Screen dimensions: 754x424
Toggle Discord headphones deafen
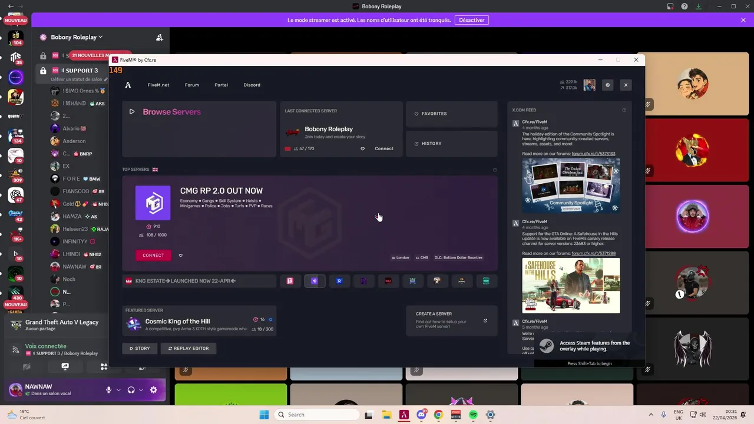(x=131, y=390)
